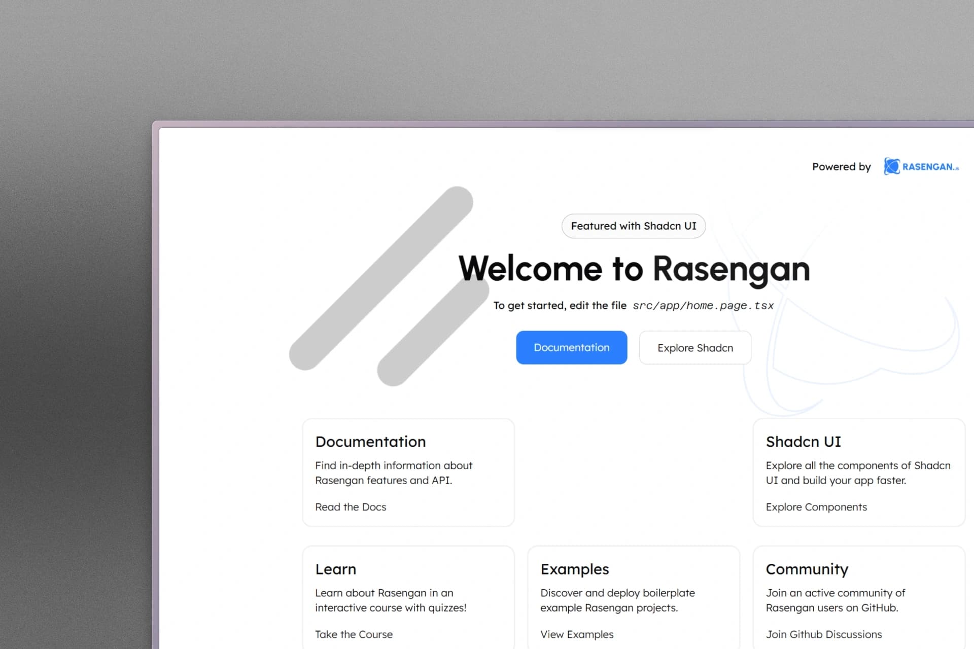Click the Powered by label
This screenshot has height=649, width=974.
(x=841, y=167)
